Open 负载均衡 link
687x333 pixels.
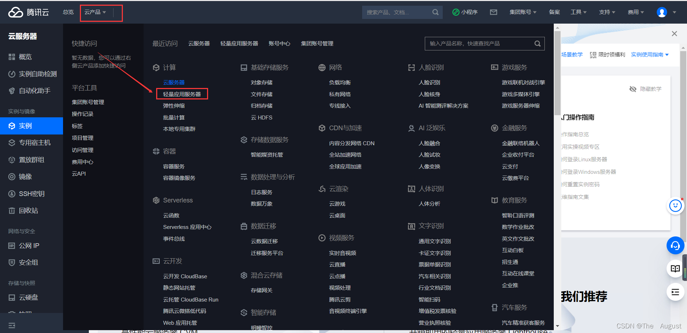(x=340, y=83)
